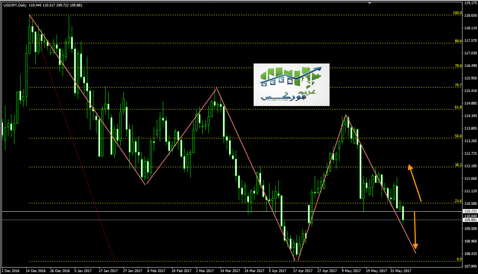
Task: Click the 108.435 price on the scale
Action: [471, 254]
